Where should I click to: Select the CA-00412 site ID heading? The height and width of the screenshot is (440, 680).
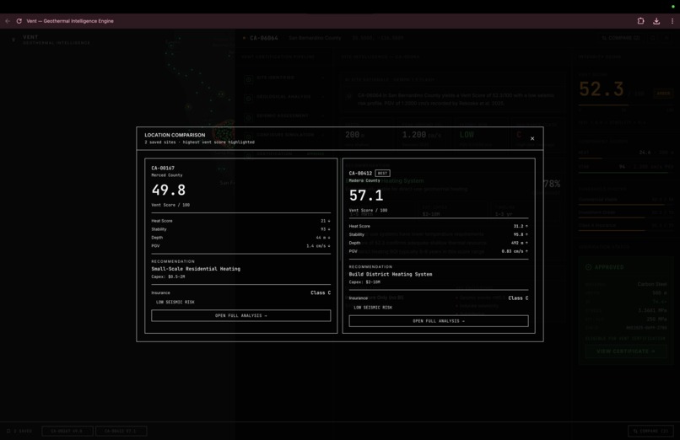tap(360, 174)
